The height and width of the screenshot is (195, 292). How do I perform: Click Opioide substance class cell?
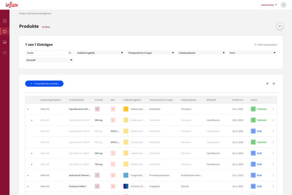pos(185,186)
